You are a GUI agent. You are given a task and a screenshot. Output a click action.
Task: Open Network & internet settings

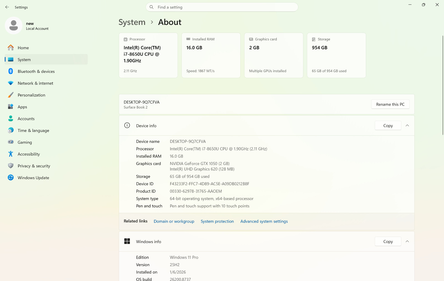(x=46, y=83)
